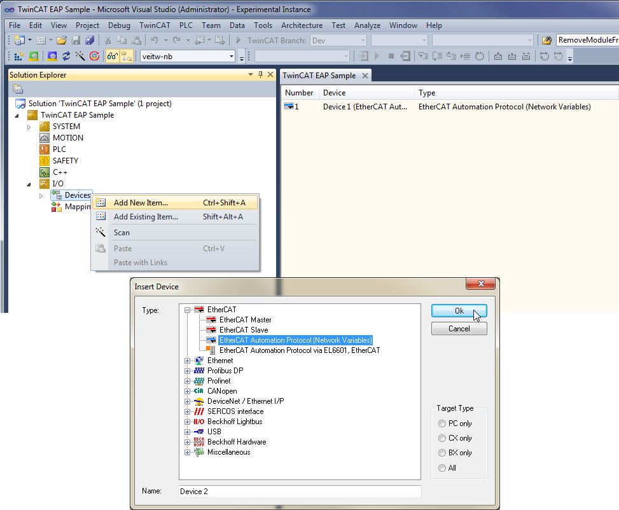Select All target type radio

(442, 468)
